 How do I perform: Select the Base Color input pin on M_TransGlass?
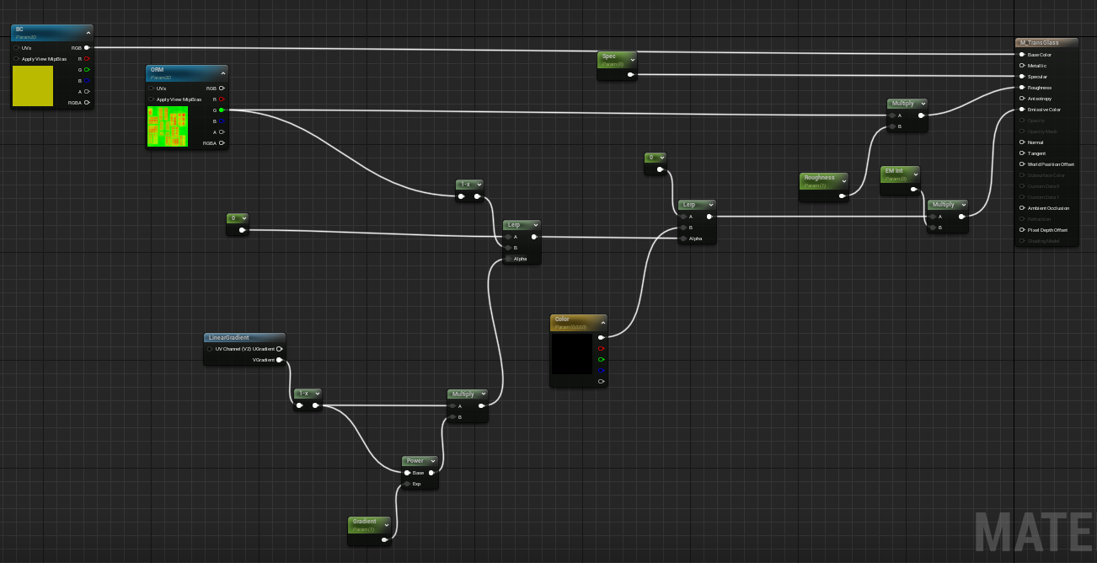(x=1020, y=54)
